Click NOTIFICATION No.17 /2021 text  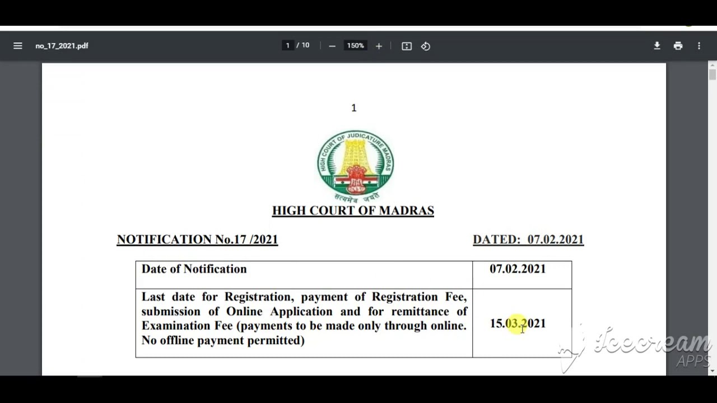[197, 240]
